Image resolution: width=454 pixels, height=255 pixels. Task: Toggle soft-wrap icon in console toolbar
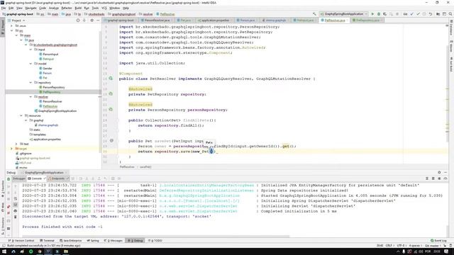tap(16, 198)
